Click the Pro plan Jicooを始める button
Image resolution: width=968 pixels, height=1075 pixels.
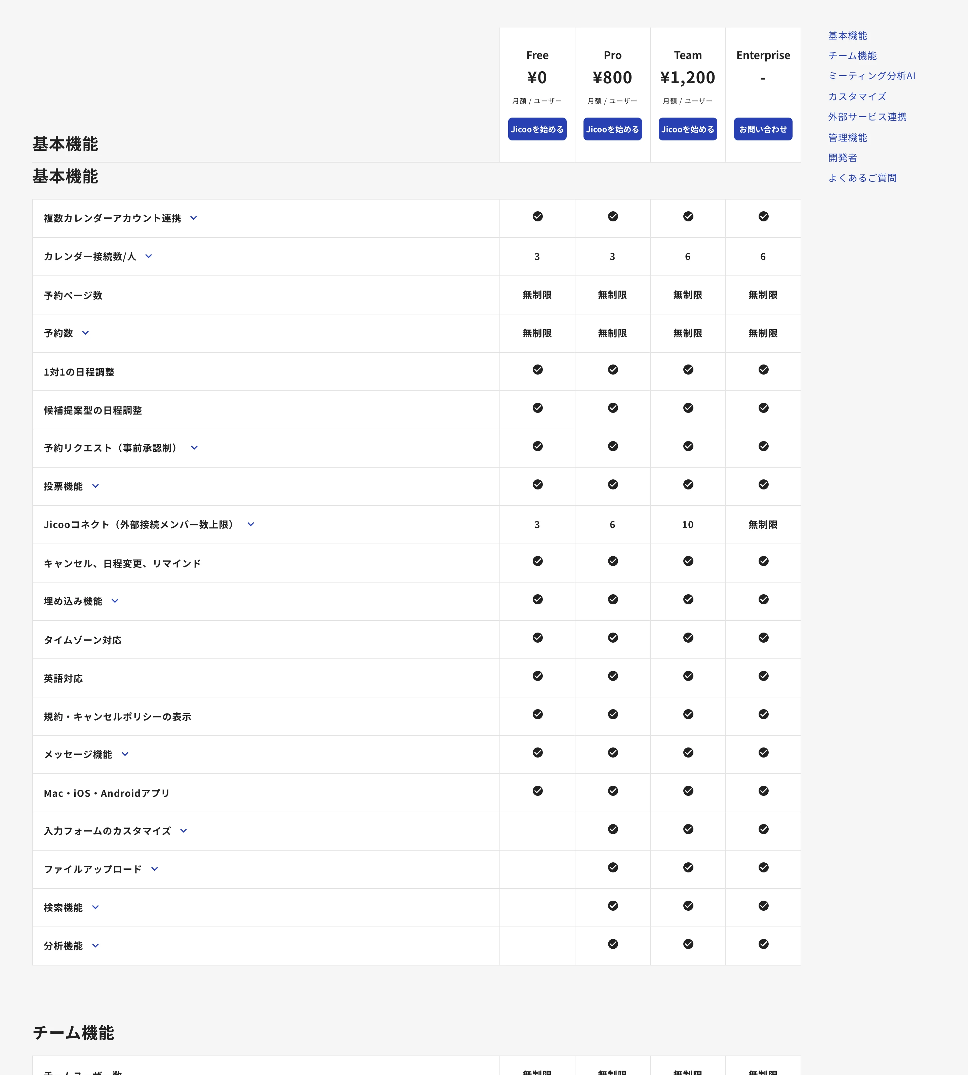612,129
